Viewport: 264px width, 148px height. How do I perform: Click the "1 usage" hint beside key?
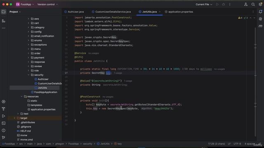pos(118,73)
